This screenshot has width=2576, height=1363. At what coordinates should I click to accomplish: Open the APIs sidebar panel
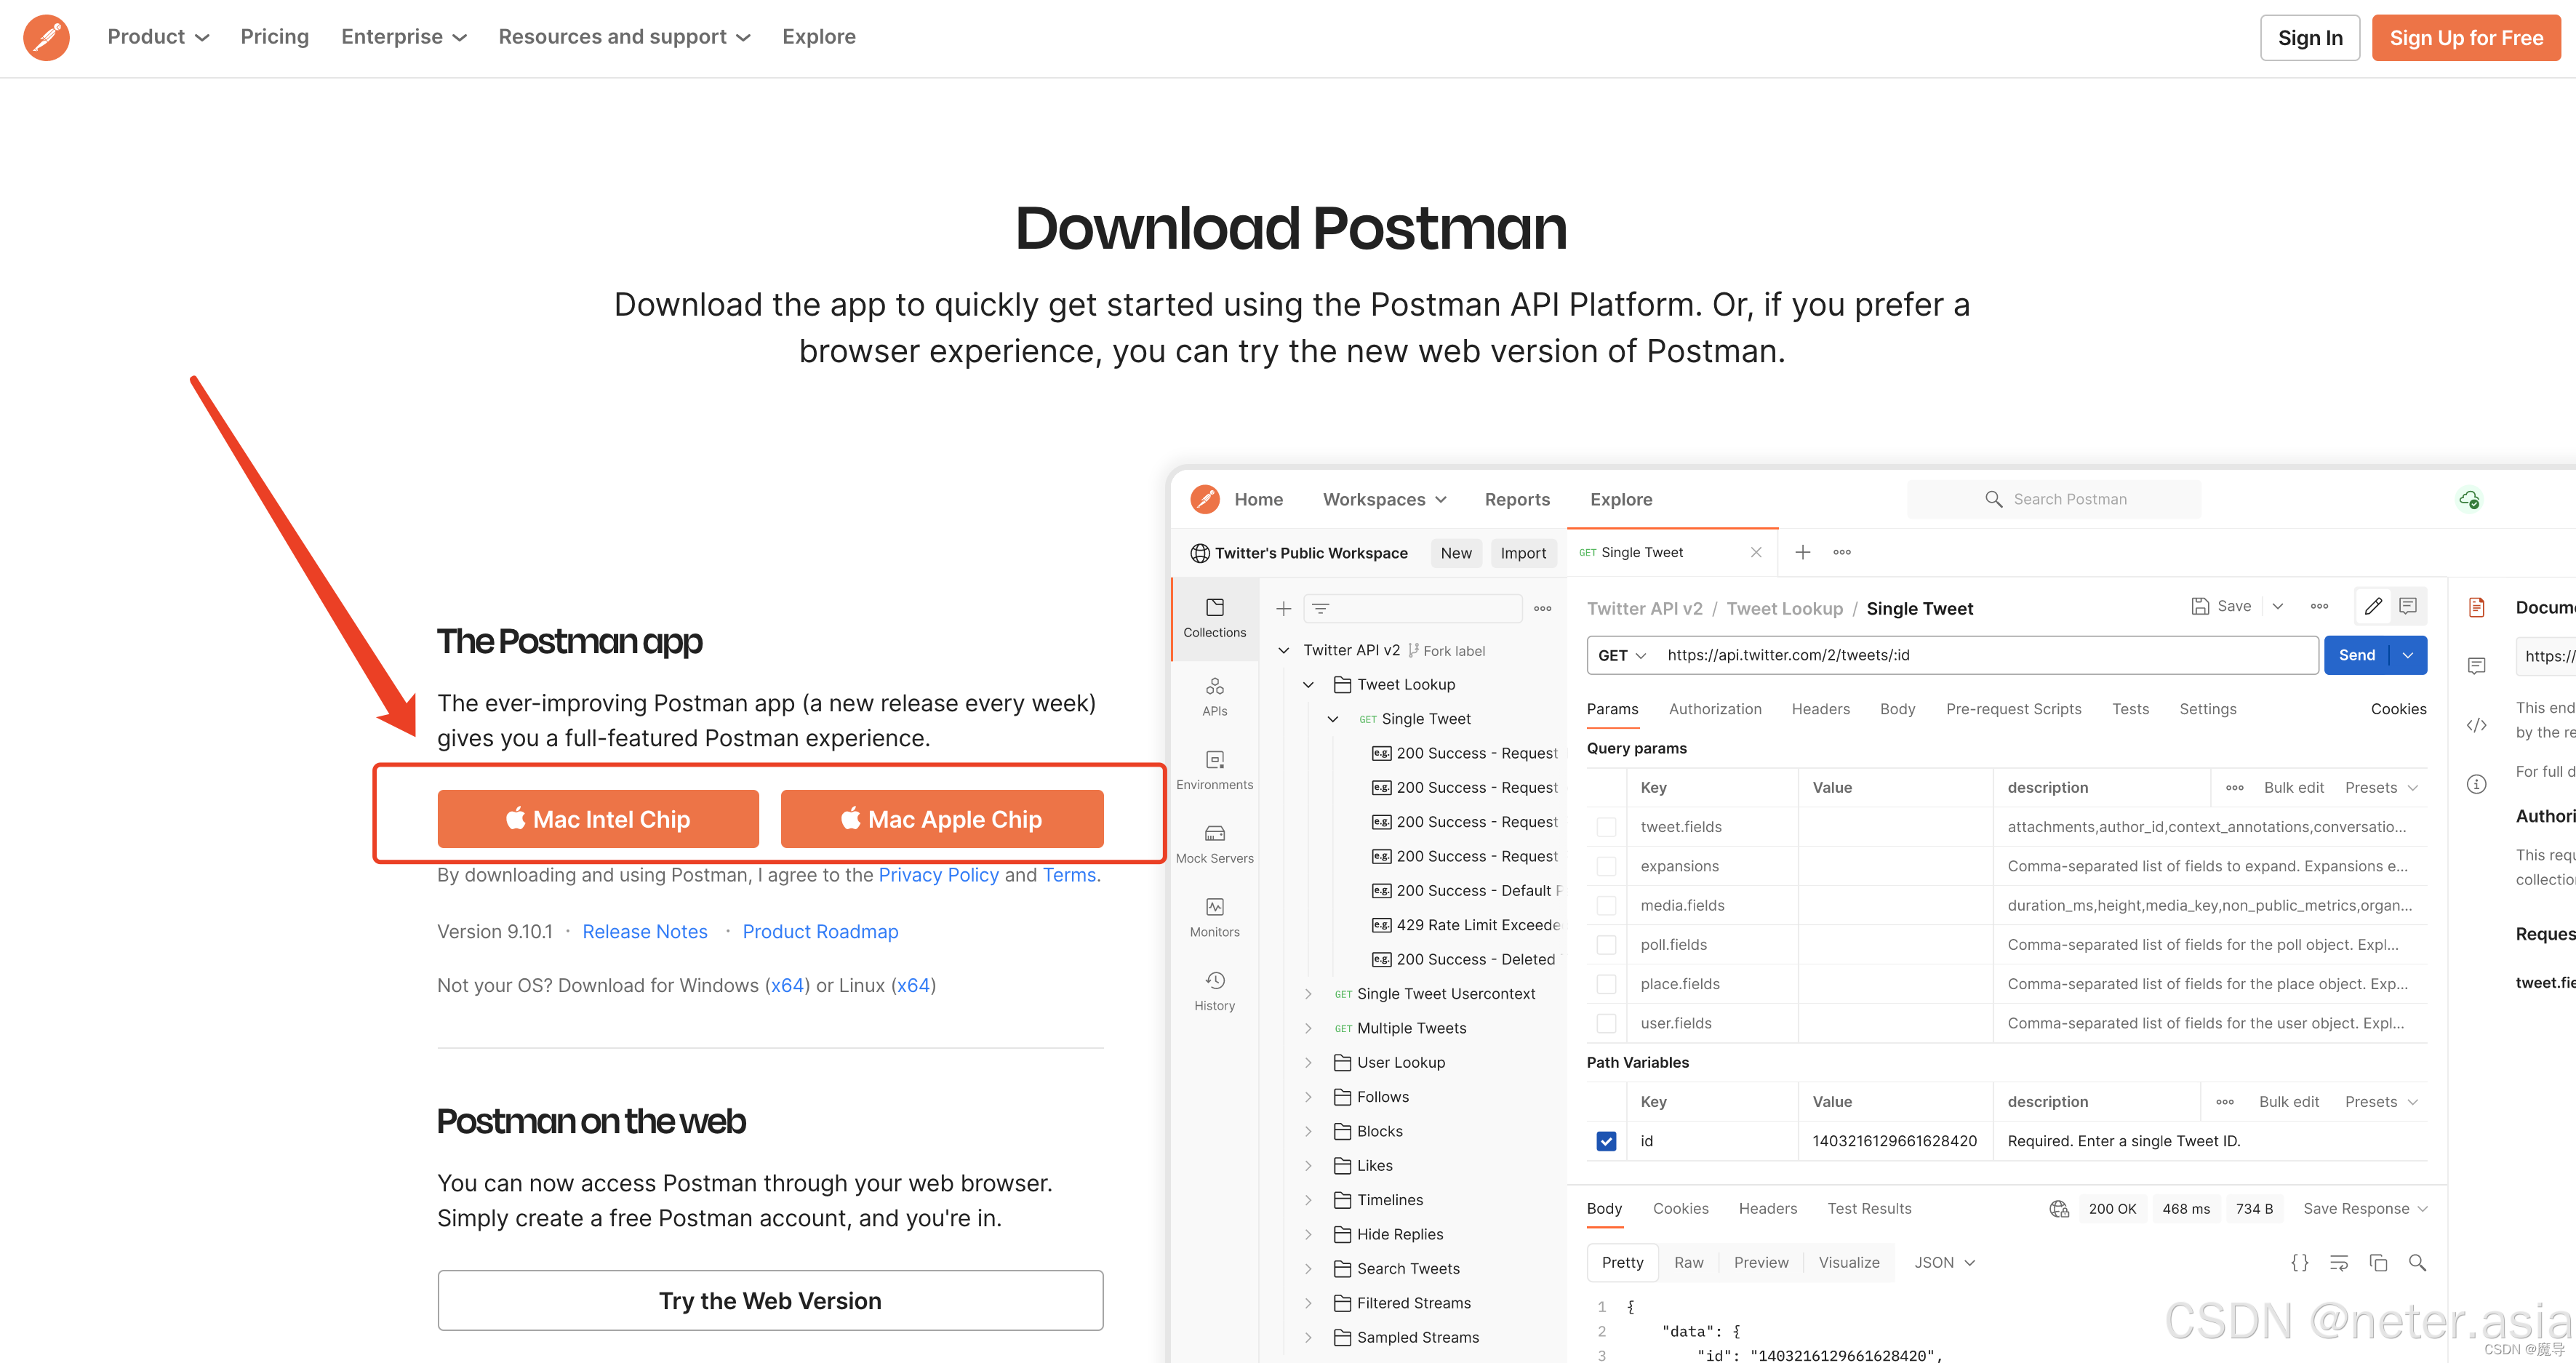click(1214, 697)
